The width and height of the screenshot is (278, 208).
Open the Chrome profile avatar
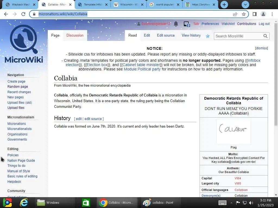(263, 14)
